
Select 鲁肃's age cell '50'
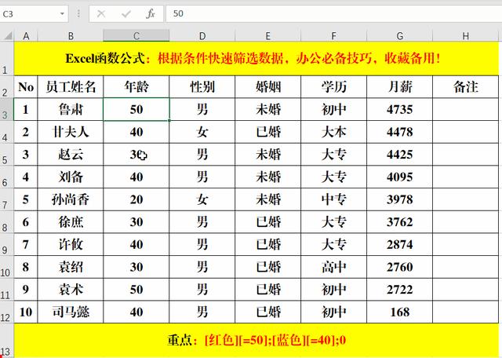(x=136, y=109)
